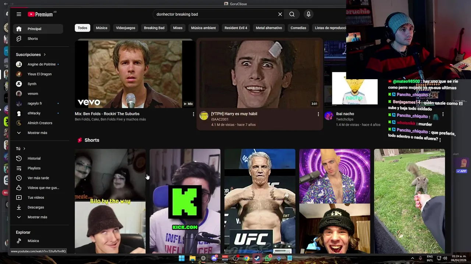
Task: Select the Música filter chip
Action: (x=102, y=28)
